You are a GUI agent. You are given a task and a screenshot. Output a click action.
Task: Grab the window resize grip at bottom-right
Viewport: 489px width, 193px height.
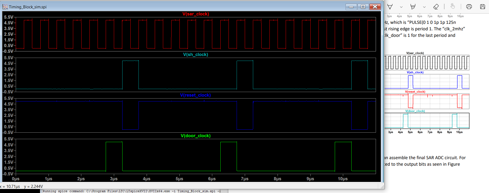pyautogui.click(x=382, y=187)
